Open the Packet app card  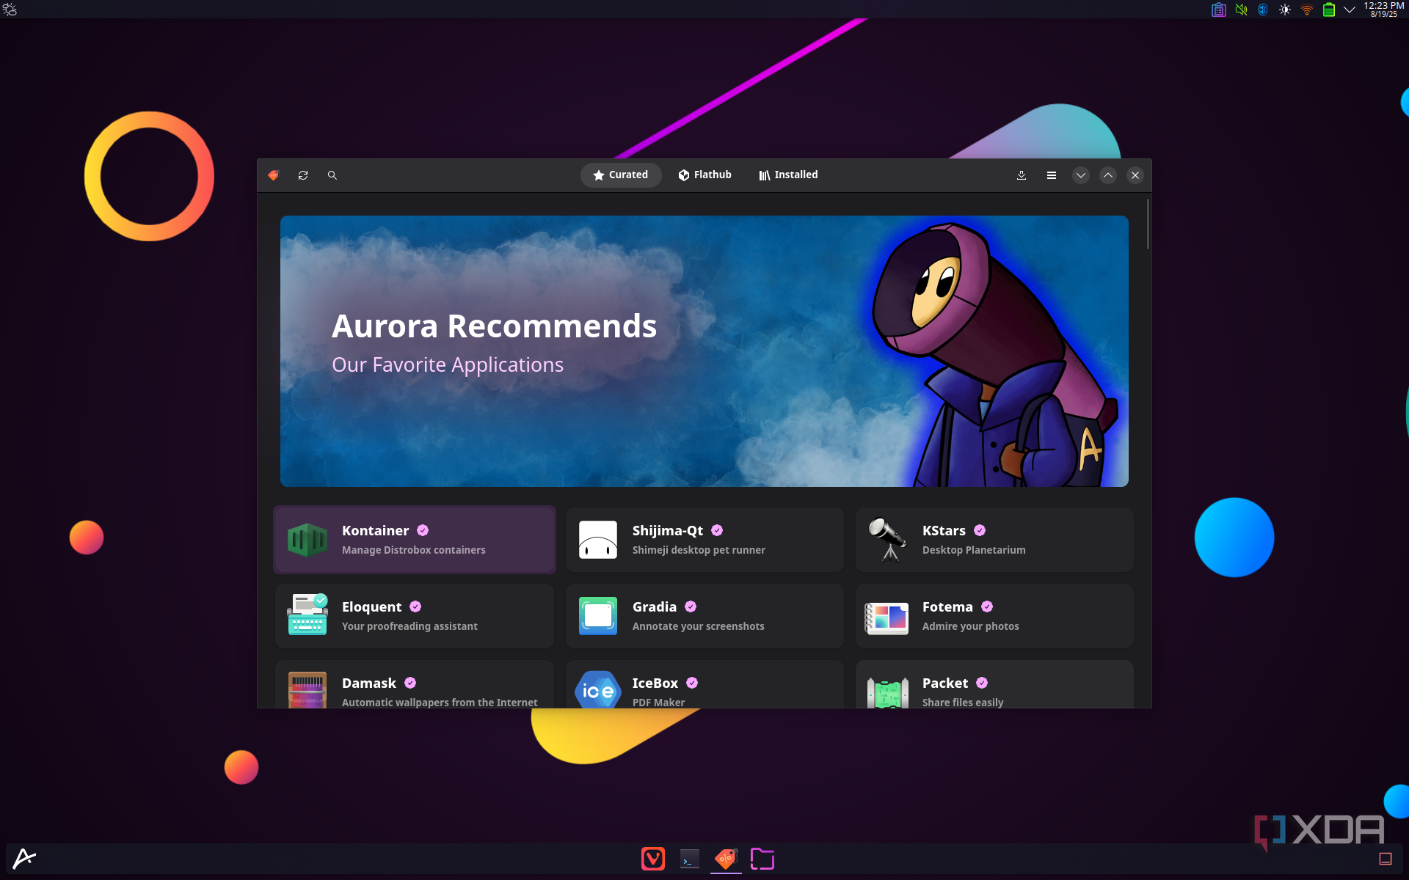[994, 684]
